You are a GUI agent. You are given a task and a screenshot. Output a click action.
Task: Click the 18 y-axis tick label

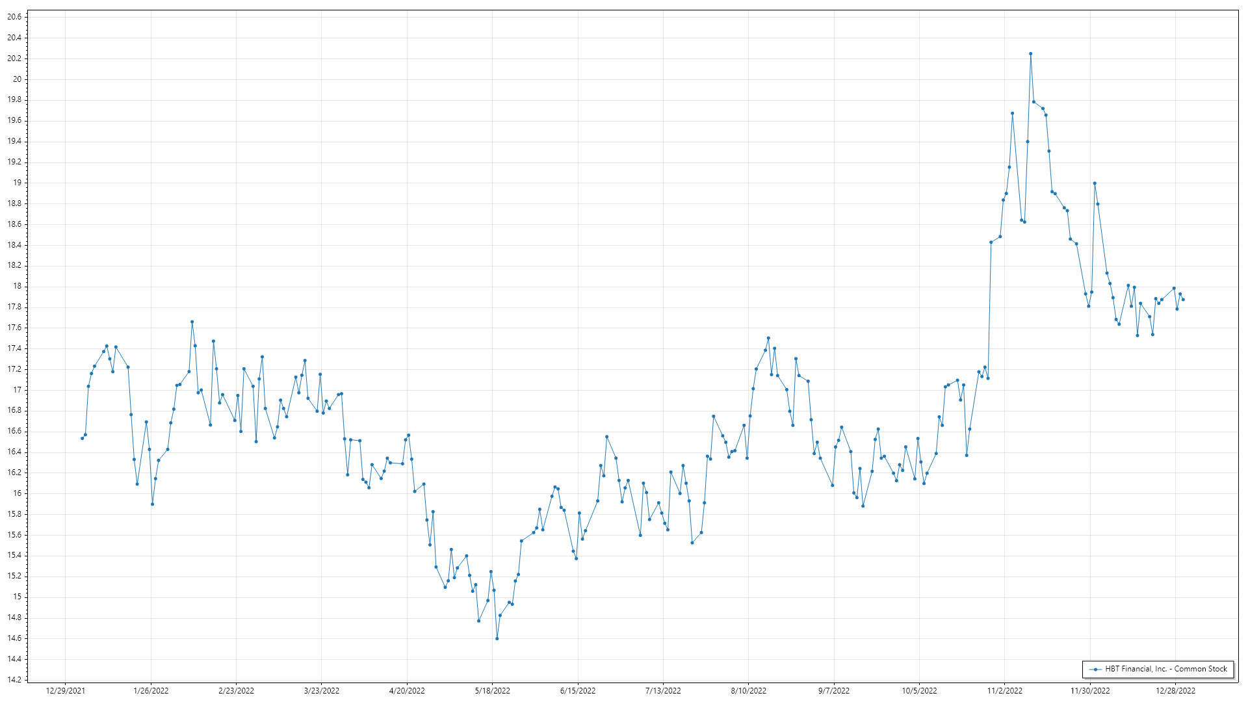(17, 286)
